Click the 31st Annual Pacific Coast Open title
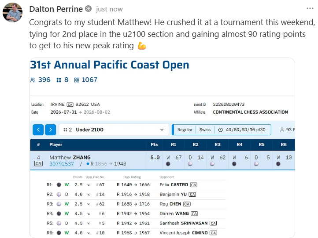 pos(110,65)
